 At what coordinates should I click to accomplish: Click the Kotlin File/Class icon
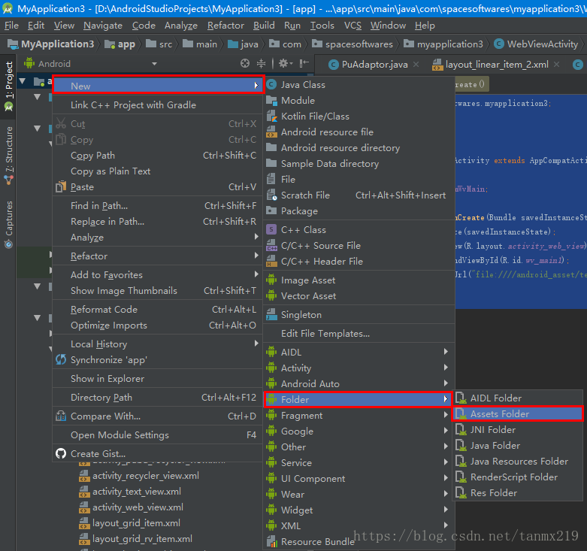tap(271, 117)
